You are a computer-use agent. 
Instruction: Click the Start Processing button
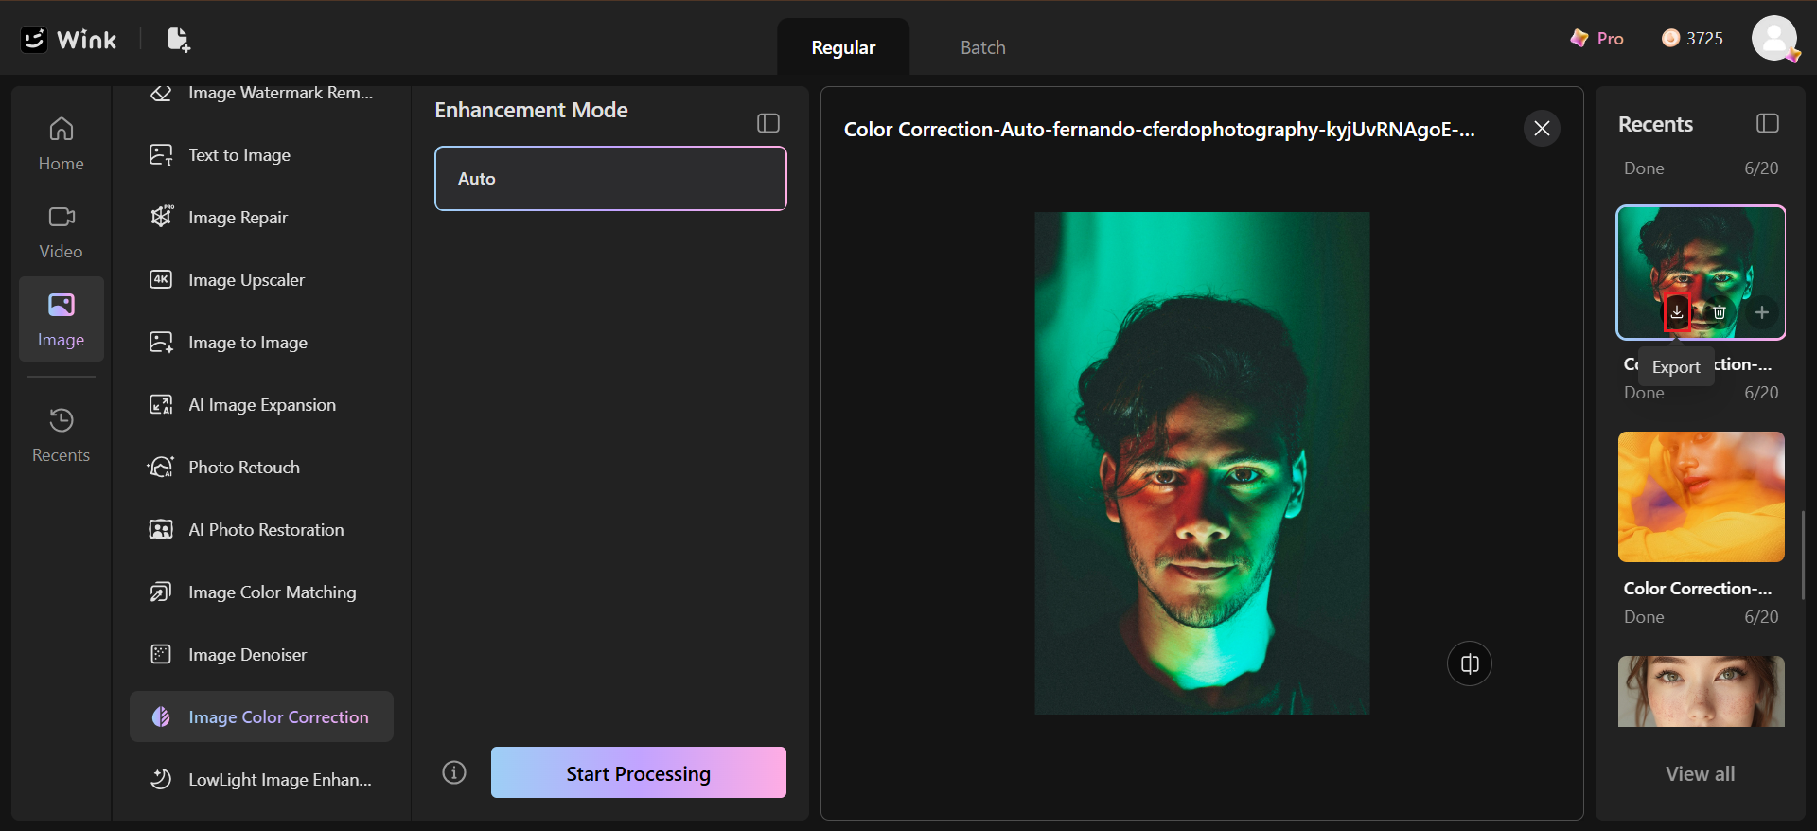(639, 772)
